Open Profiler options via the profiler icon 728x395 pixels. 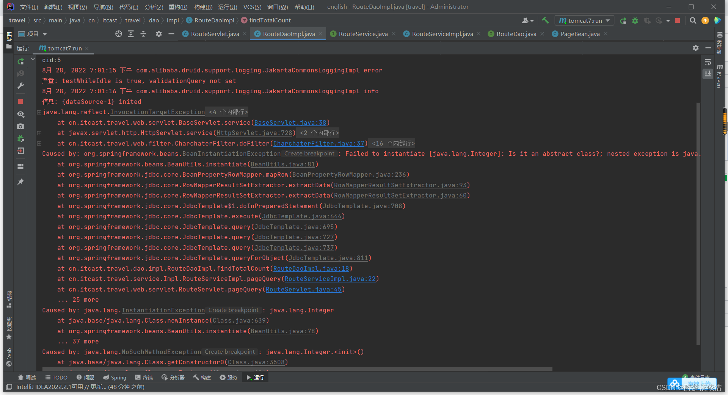[659, 21]
